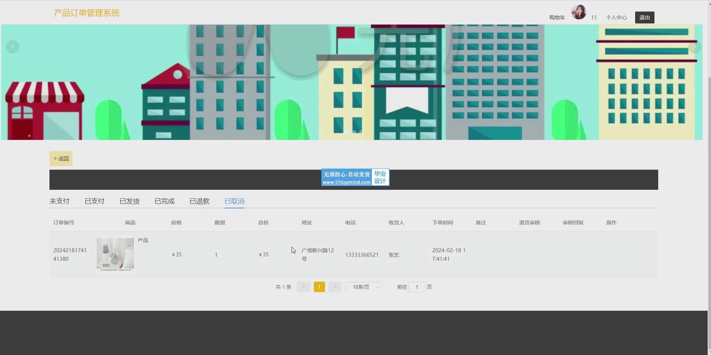Click the 收货人 column header
Viewport: 711px width, 355px height.
pos(396,222)
